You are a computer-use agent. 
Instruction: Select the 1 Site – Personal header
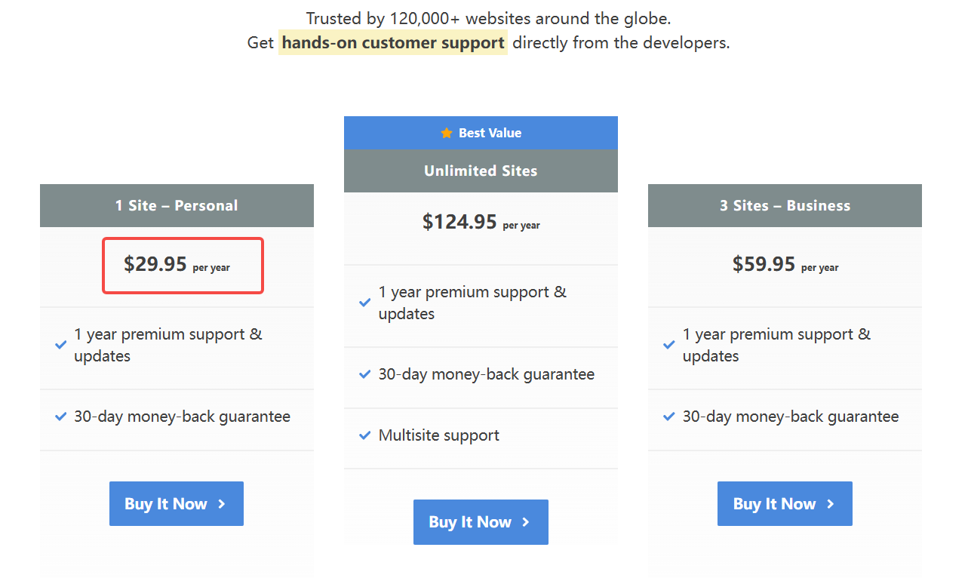tap(177, 205)
